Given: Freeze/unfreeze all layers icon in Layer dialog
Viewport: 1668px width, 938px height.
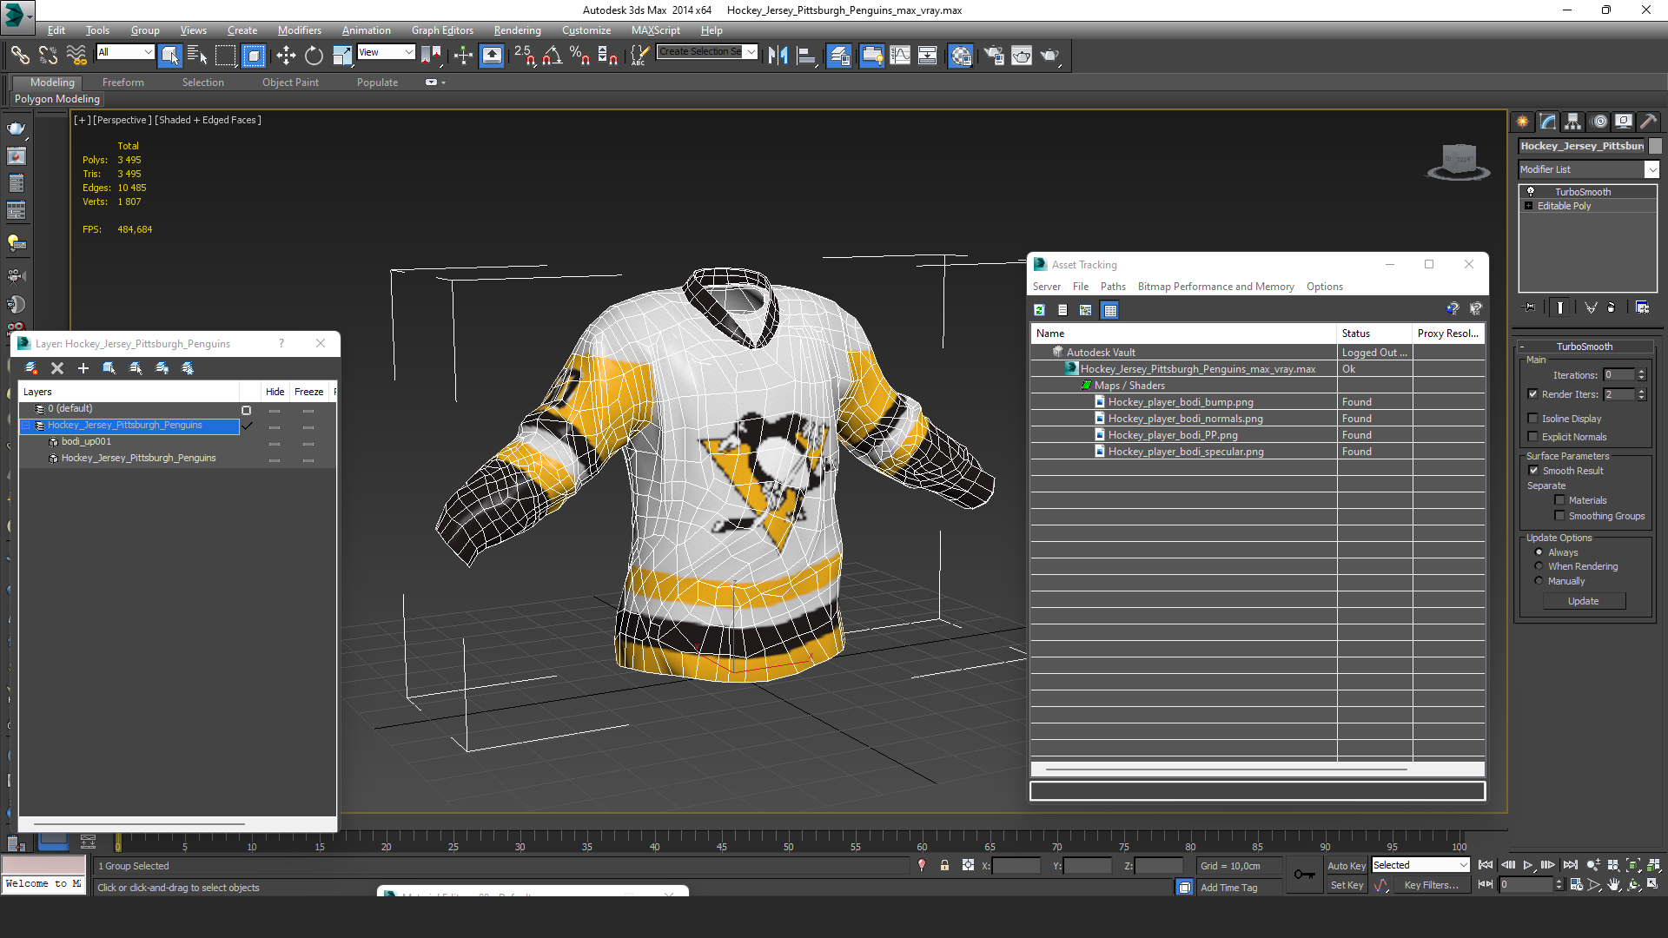Looking at the screenshot, I should pos(188,368).
